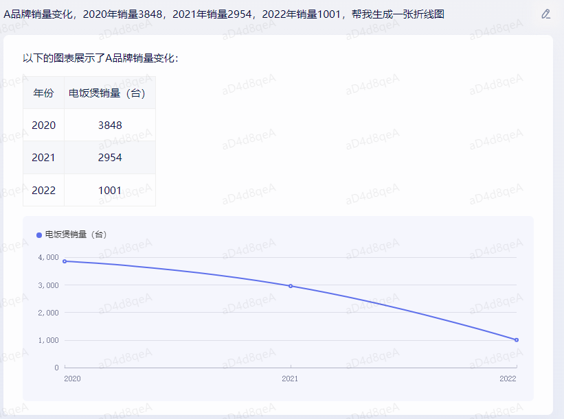Click the edit pencil icon beside the prompt
Viewport: 564px width, 419px height.
click(x=546, y=14)
